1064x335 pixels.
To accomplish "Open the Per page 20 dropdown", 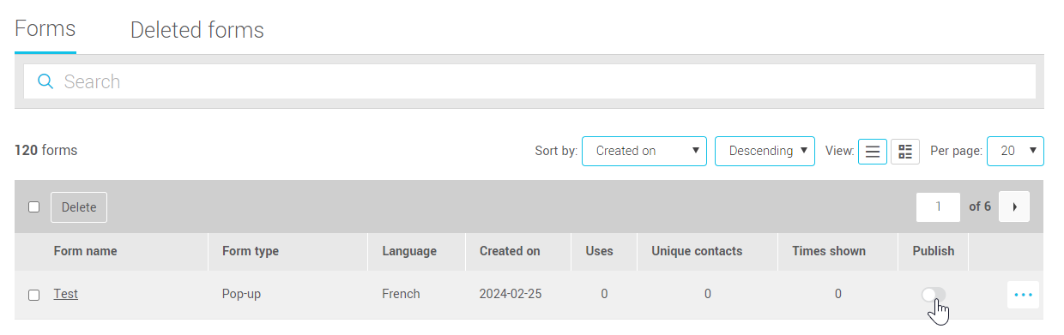I will 1016,151.
